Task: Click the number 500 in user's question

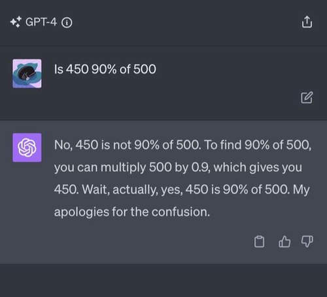Action: click(x=145, y=69)
